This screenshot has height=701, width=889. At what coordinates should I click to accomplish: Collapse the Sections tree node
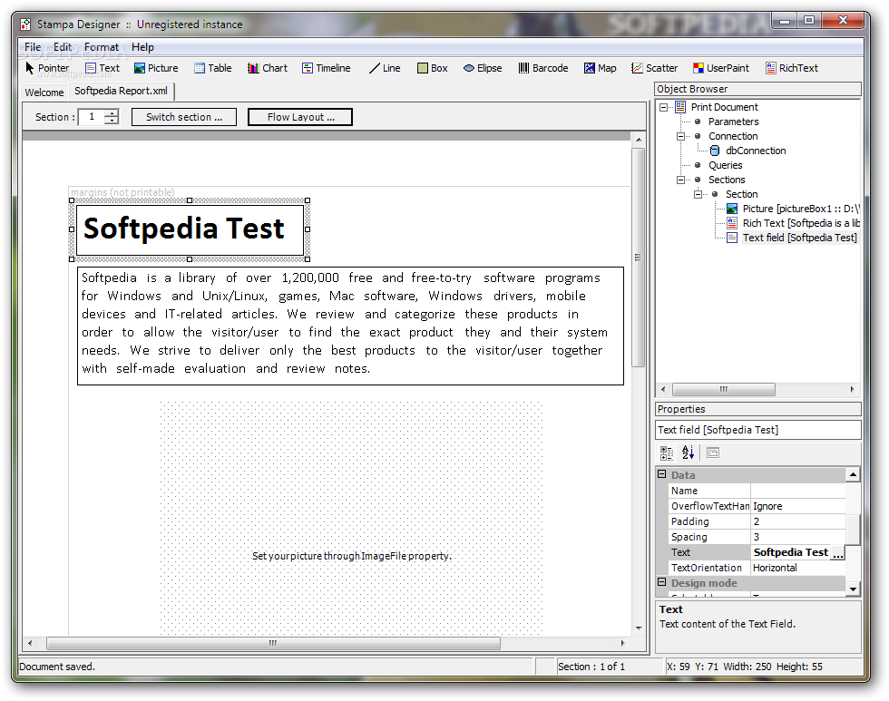[680, 180]
